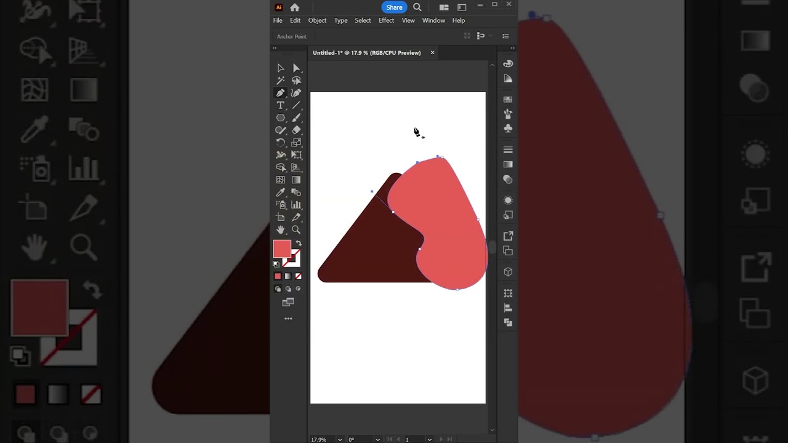Choose the Eyedropper tool
The image size is (788, 443).
tap(281, 193)
